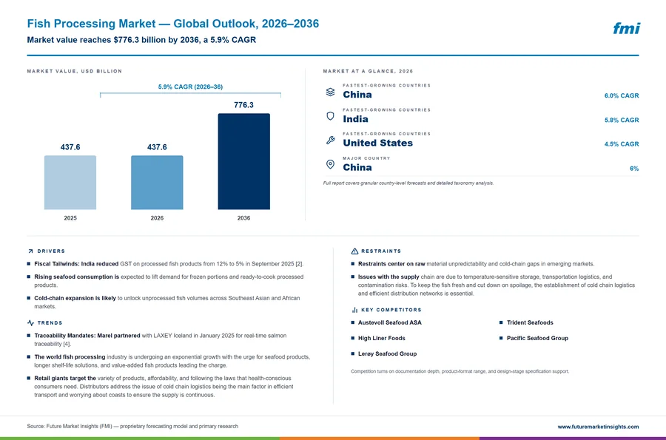Click the 6% value for major country
Viewport: 666px width, 440px height.
[x=634, y=169]
